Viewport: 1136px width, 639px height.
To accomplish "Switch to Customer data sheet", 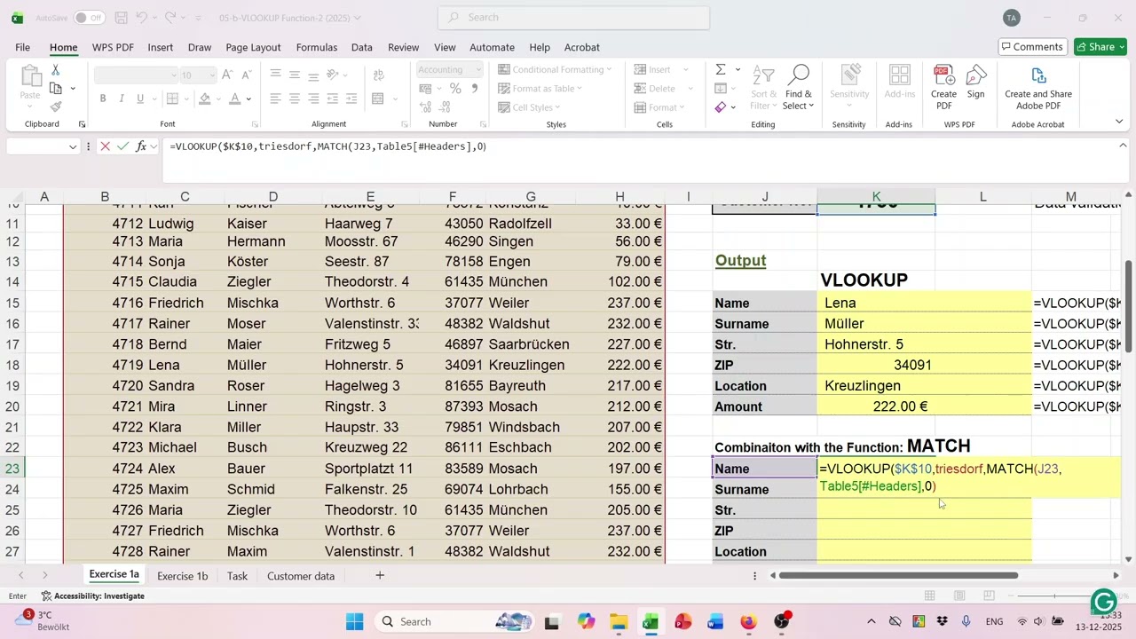I will click(301, 576).
